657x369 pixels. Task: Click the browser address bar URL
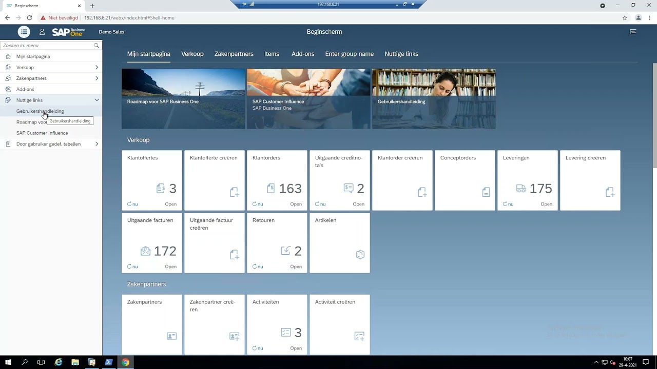pyautogui.click(x=129, y=17)
